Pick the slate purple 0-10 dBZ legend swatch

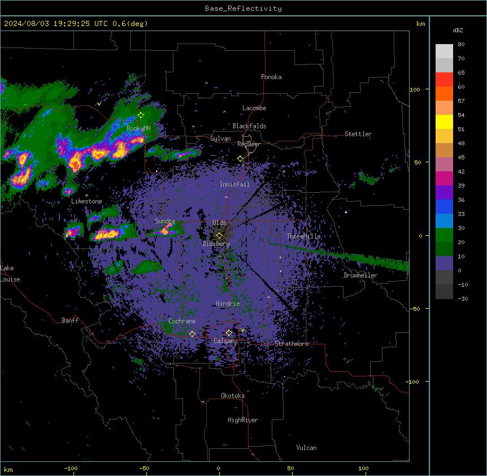click(x=444, y=263)
